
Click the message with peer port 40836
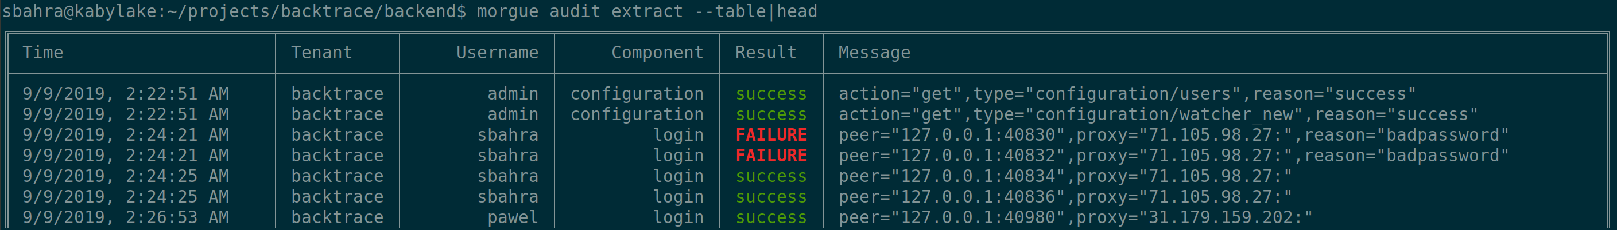point(1065,197)
